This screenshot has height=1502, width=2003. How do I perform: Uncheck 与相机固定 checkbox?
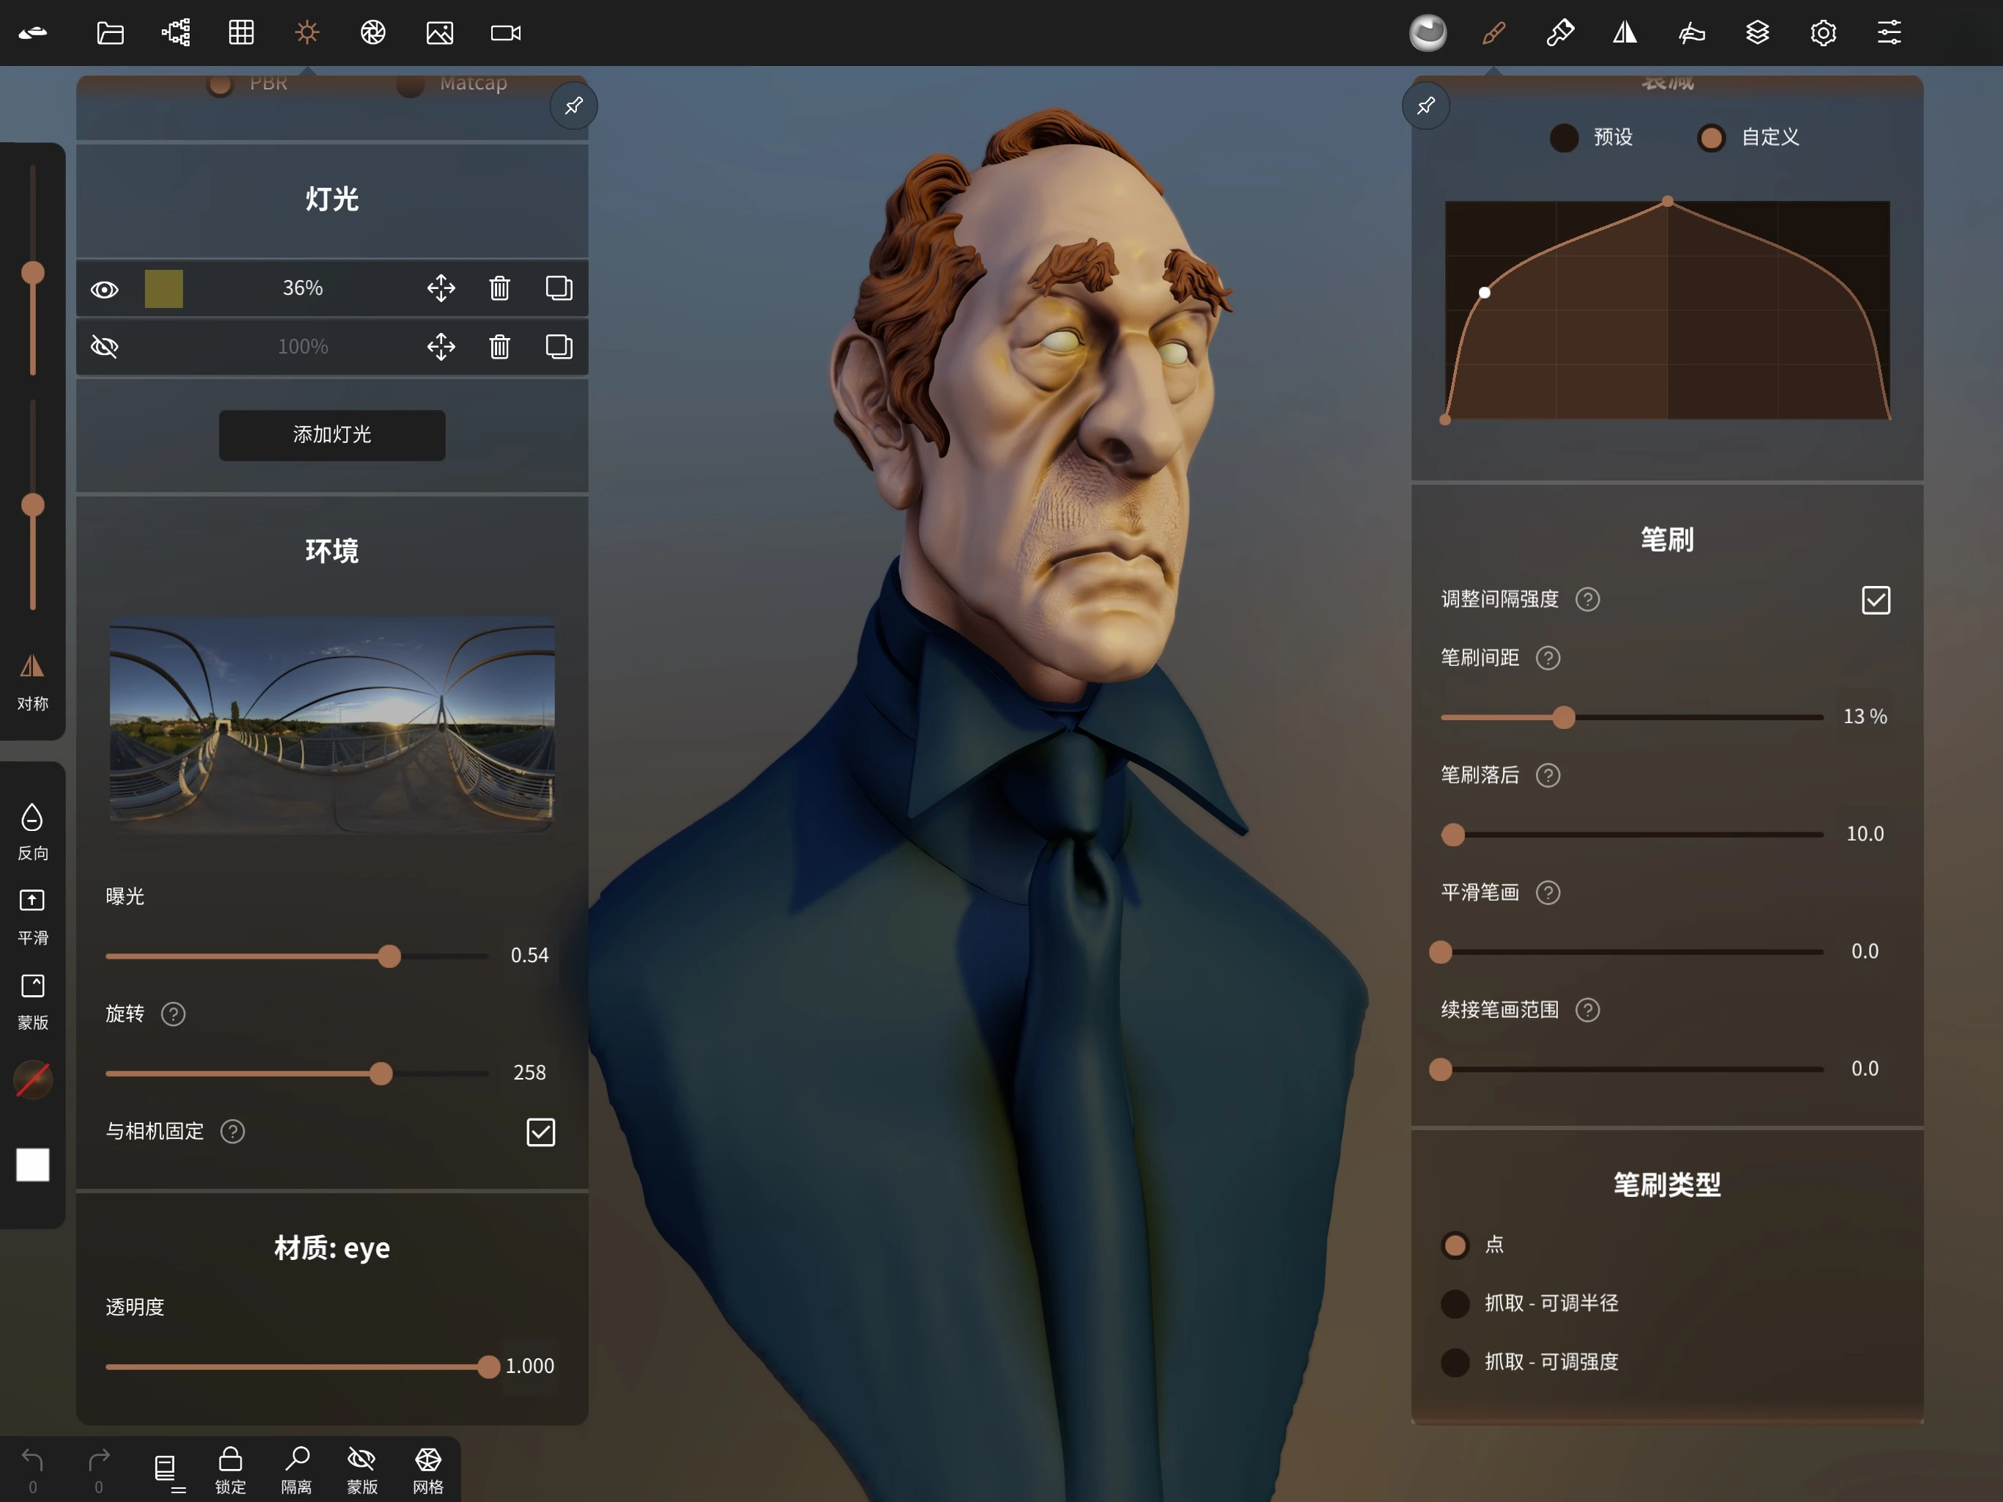coord(540,1132)
